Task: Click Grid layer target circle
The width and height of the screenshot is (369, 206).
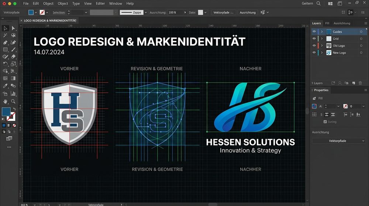Action: pyautogui.click(x=361, y=39)
